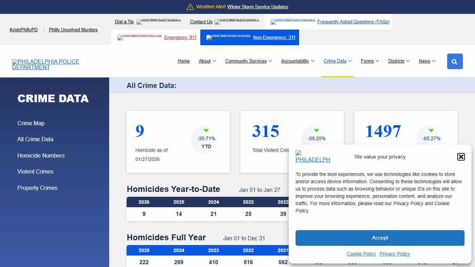Viewport: 475px width, 267px height.
Task: Click the Non-Emergency 311 icon
Action: pyautogui.click(x=228, y=38)
